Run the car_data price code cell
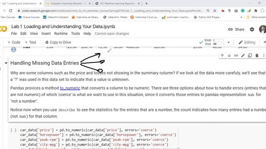This screenshot has height=149, width=266. click(x=13, y=130)
